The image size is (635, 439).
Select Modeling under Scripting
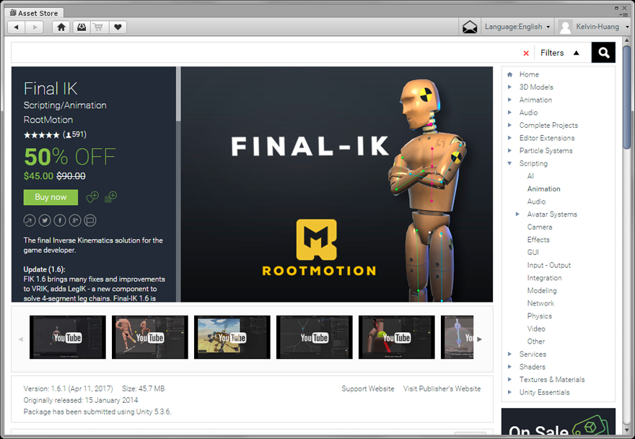(542, 291)
